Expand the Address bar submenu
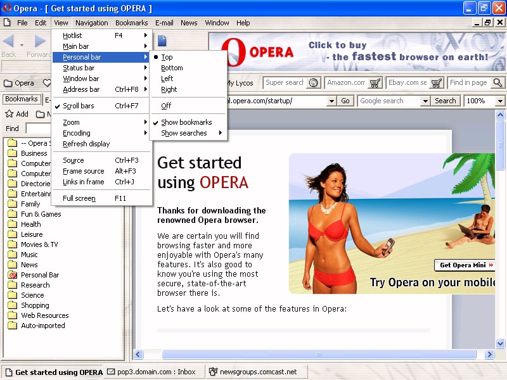This screenshot has width=507, height=380. pos(101,89)
